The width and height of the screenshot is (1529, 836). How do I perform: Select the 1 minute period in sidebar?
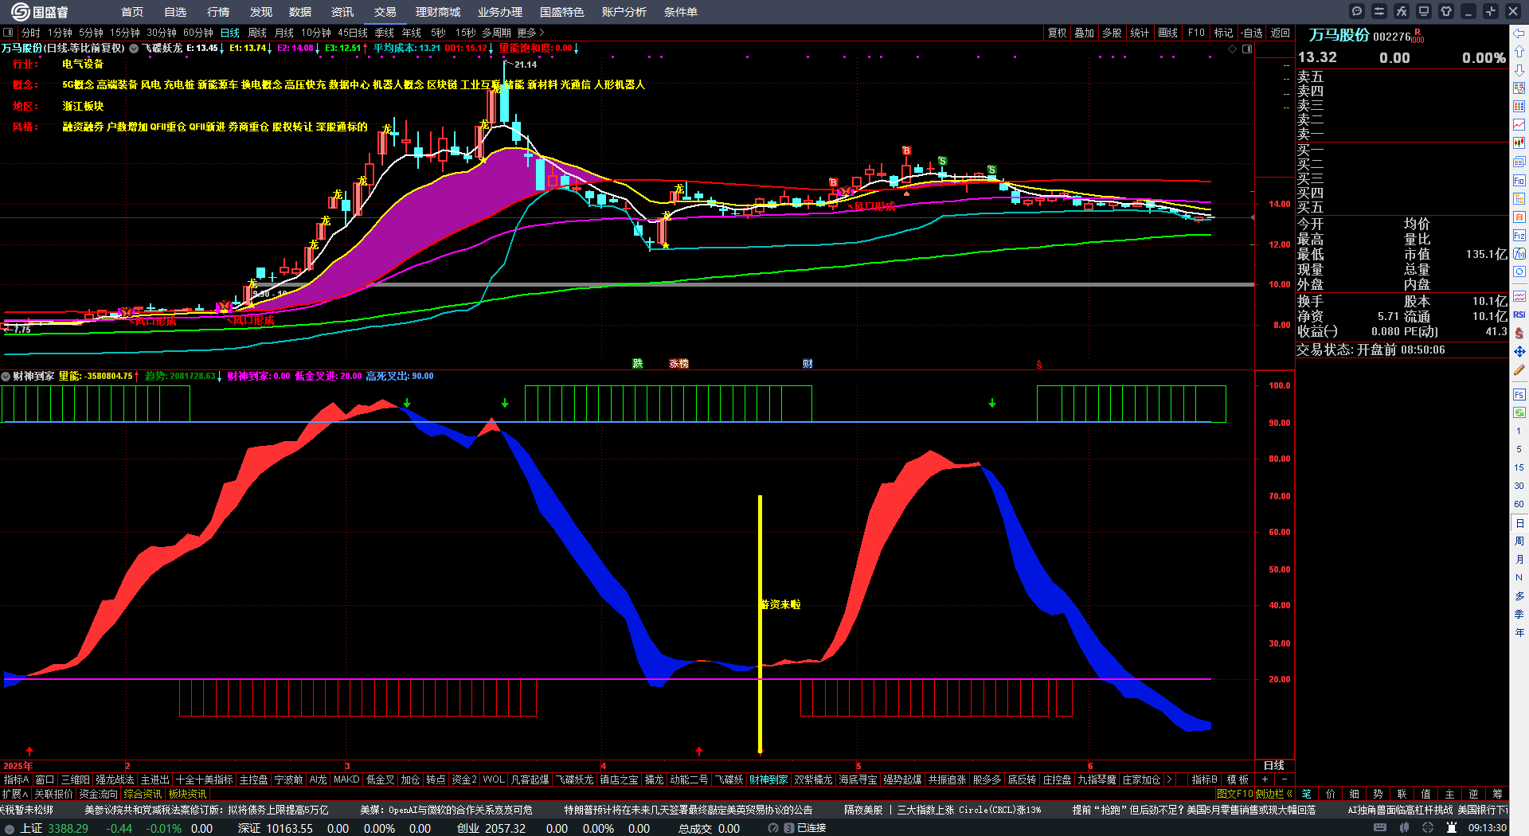(x=1519, y=431)
